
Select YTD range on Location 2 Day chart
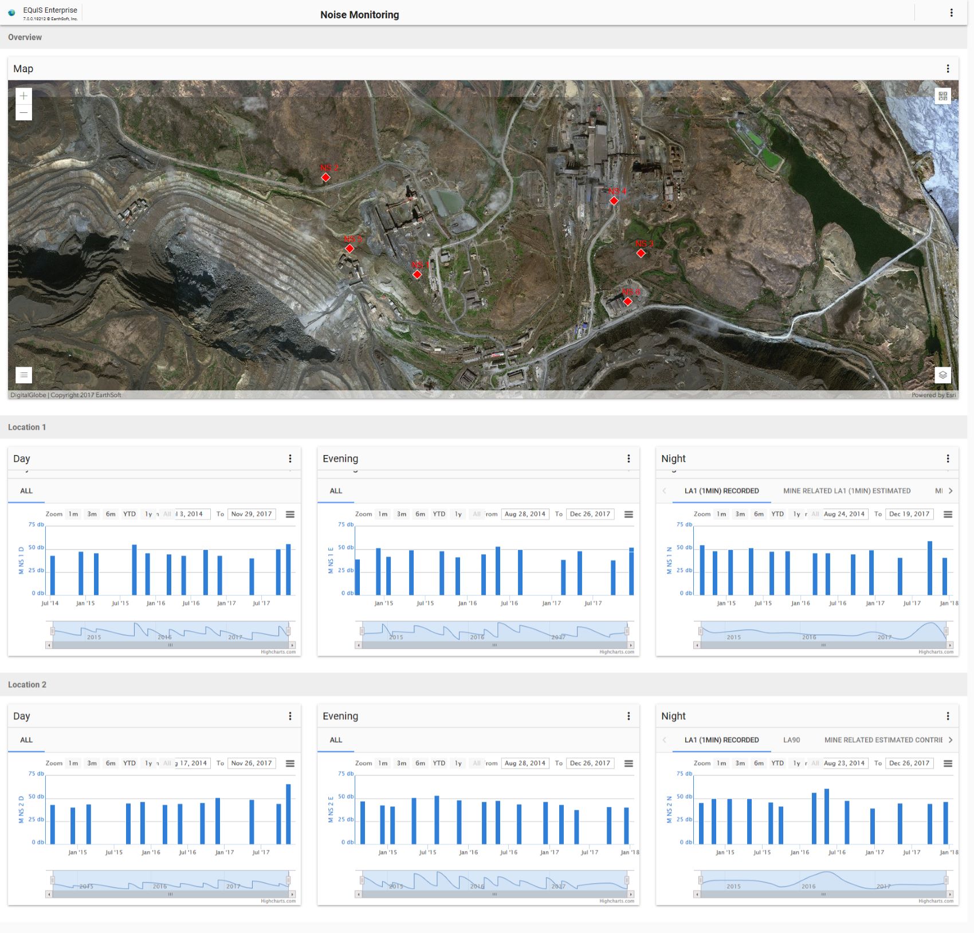point(130,763)
